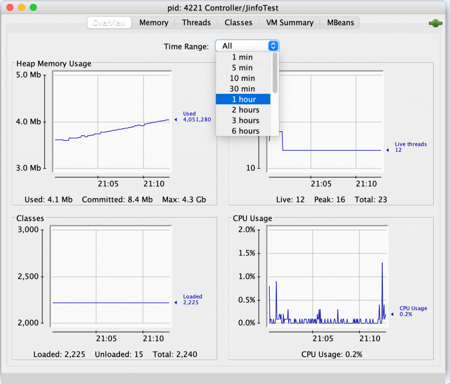450x384 pixels.
Task: Click the CPU Usage chart area
Action: 327,276
